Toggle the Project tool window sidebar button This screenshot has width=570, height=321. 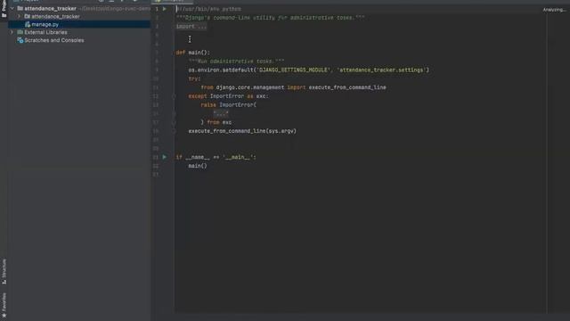pyautogui.click(x=4, y=9)
